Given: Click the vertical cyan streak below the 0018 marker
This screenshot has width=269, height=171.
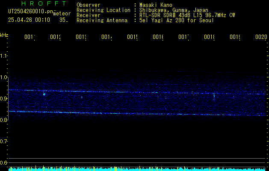Looking at the screenshot, I should 214,96.
